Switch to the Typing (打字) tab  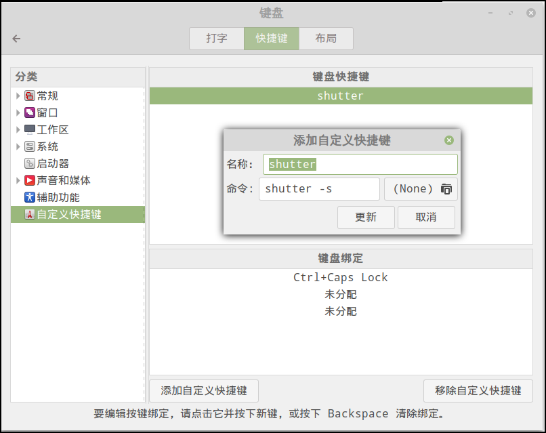click(217, 39)
